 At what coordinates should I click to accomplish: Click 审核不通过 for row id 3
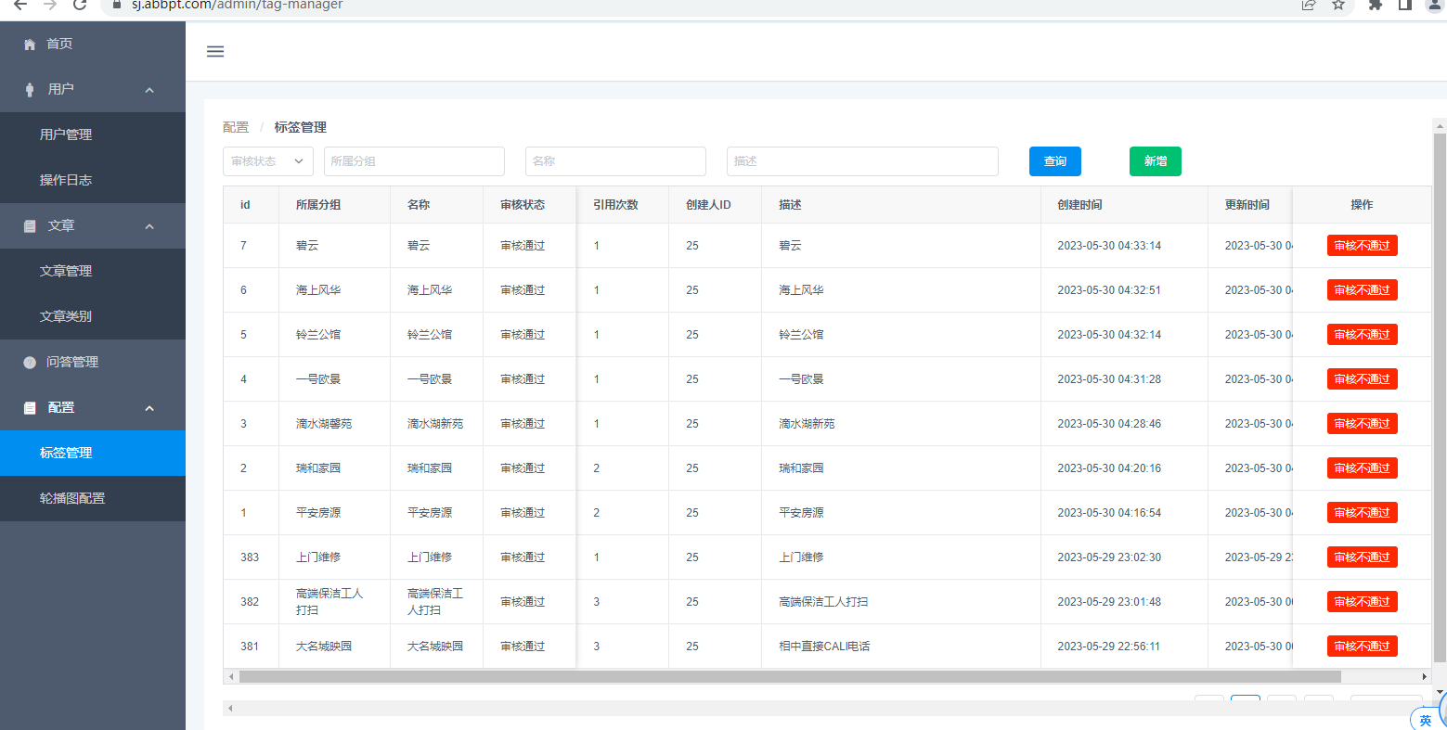tap(1363, 424)
